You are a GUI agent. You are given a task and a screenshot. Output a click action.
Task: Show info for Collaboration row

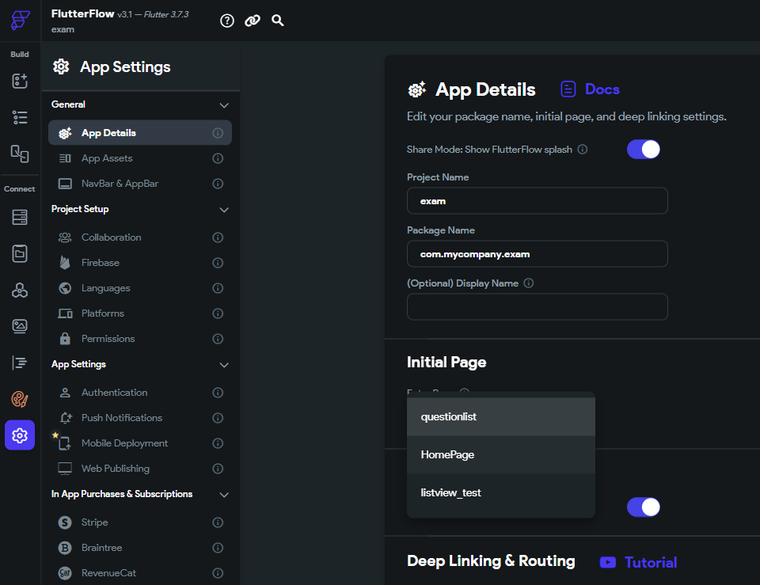[218, 237]
